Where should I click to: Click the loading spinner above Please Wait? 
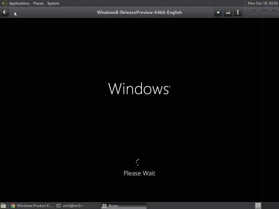tap(137, 162)
